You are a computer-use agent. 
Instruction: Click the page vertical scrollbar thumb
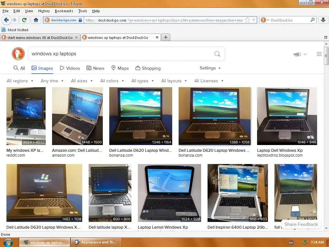click(x=326, y=56)
